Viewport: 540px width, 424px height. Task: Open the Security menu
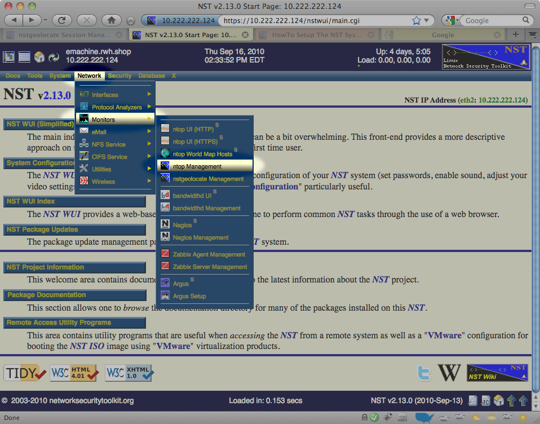[119, 76]
